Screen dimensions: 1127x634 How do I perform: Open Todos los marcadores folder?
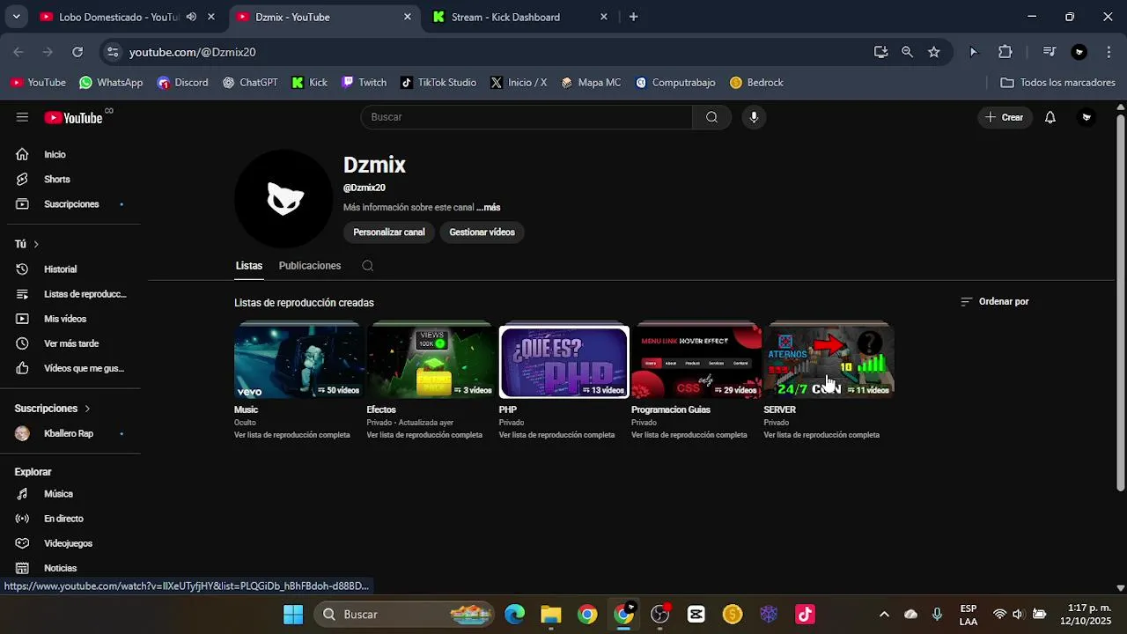coord(1058,83)
